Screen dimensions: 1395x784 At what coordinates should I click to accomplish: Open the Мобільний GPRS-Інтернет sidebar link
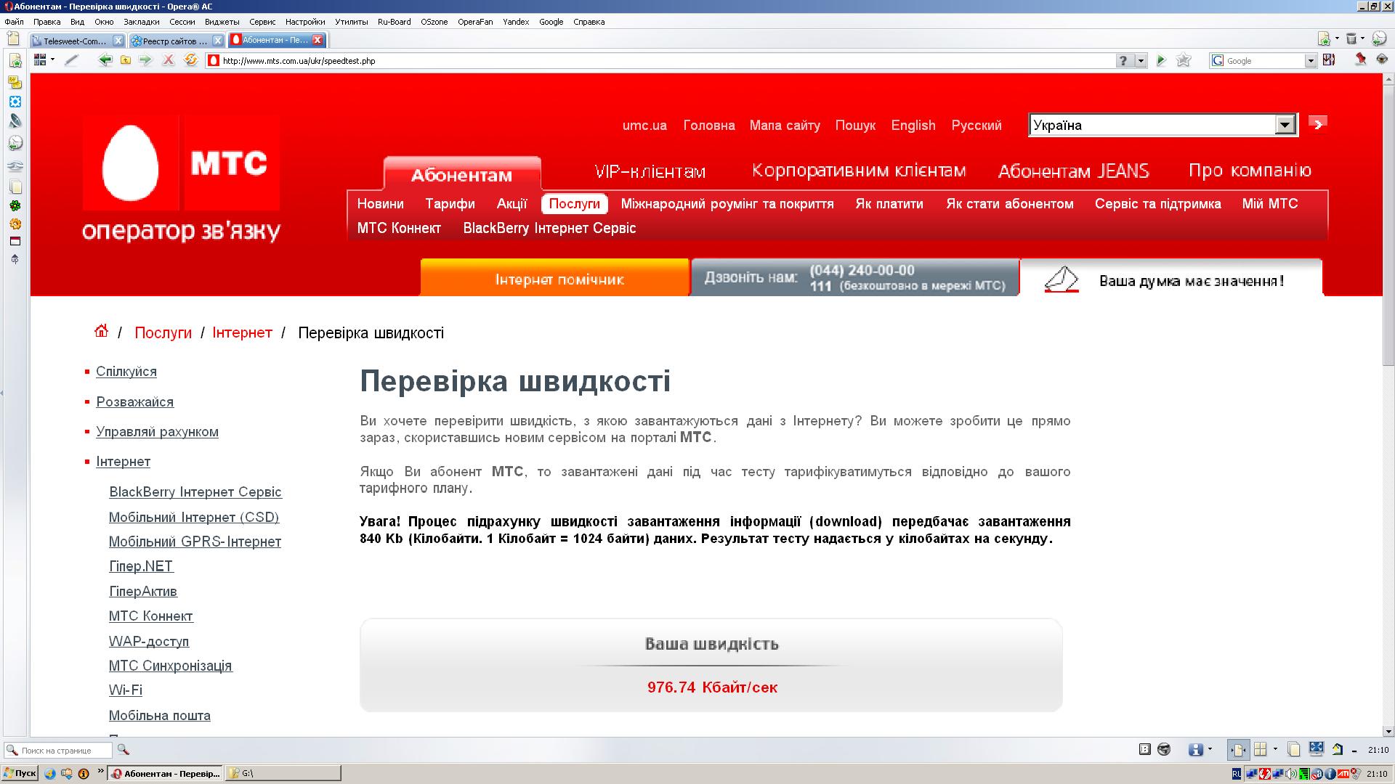[x=195, y=542]
